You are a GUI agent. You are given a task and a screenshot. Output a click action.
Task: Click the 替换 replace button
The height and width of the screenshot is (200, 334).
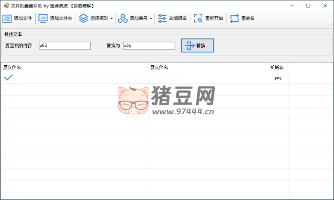point(198,45)
